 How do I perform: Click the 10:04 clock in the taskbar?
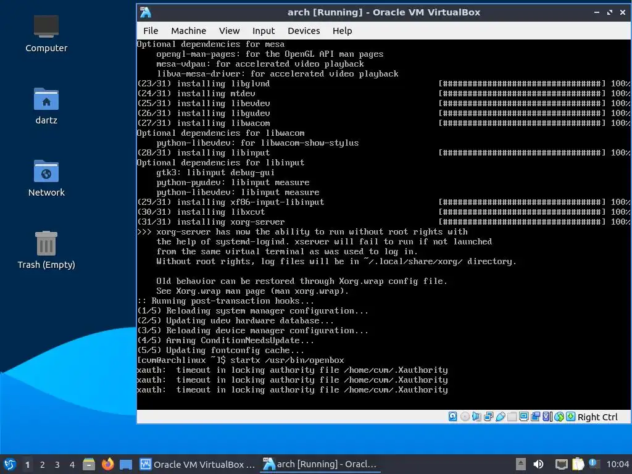tap(617, 464)
